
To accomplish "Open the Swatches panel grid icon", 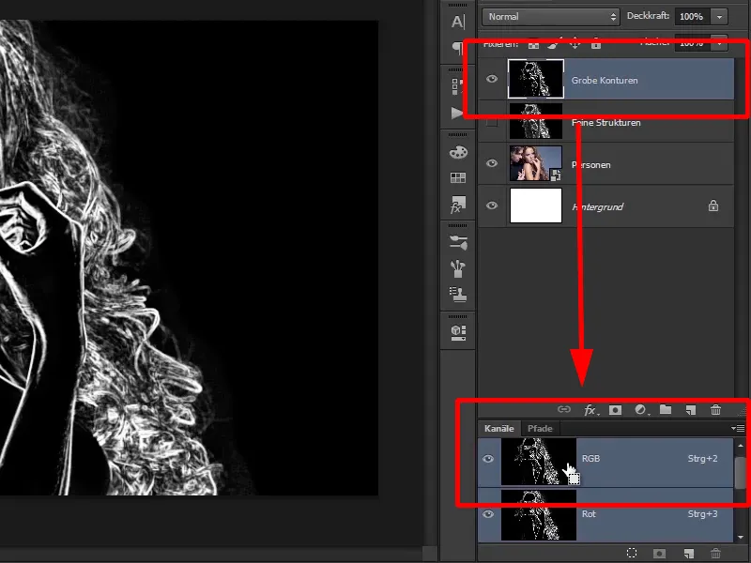I will [458, 177].
